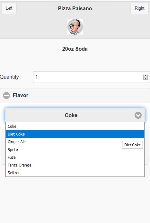Decrease quantity with the down spinner arrow
The width and height of the screenshot is (150, 223).
coord(145,78)
